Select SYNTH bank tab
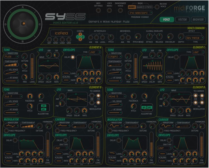The width and height of the screenshot is (209, 168). [x=148, y=7]
